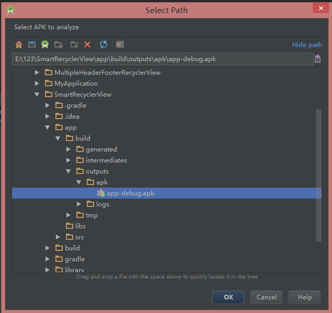The height and width of the screenshot is (313, 332).
Task: Click the Cancel button
Action: [x=266, y=297]
